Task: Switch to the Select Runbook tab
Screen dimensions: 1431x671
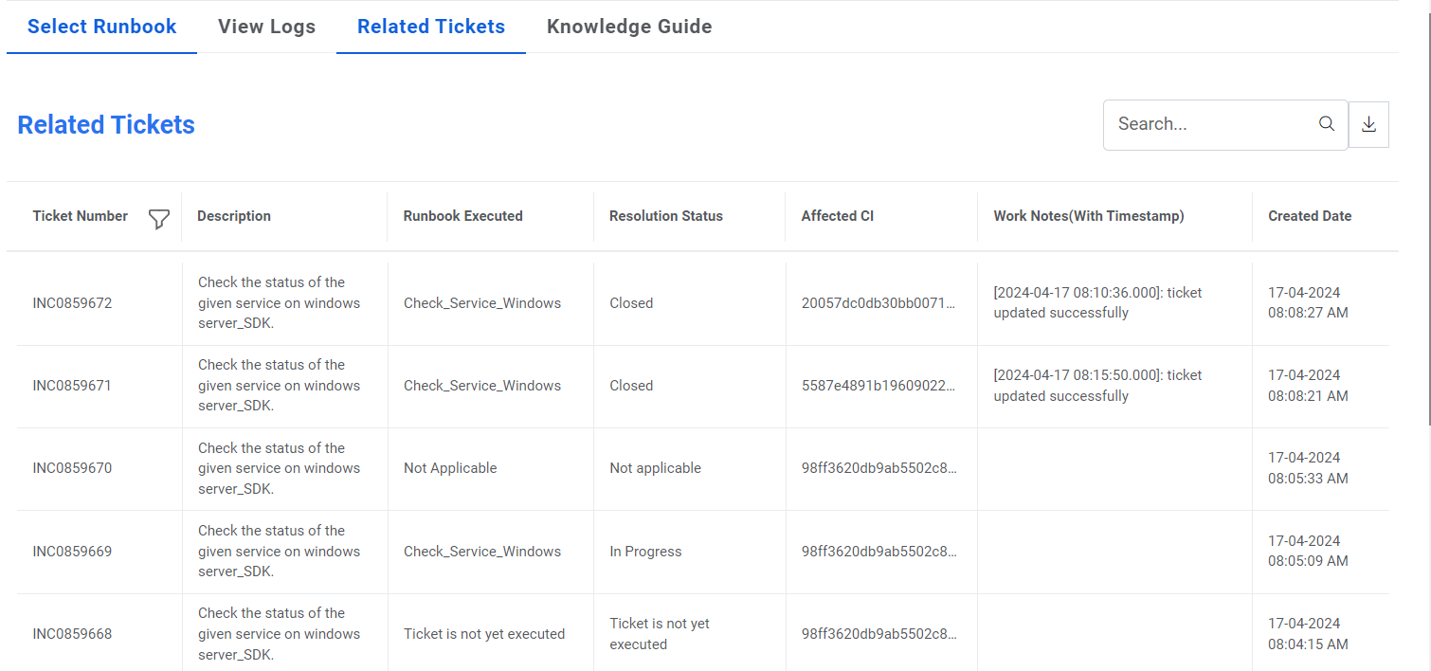Action: [101, 27]
